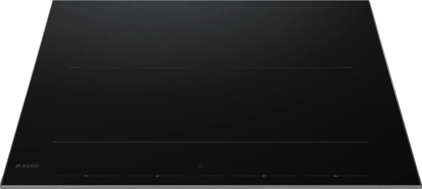Click the long divider line above the controls
This screenshot has width=422, height=189.
(211, 142)
